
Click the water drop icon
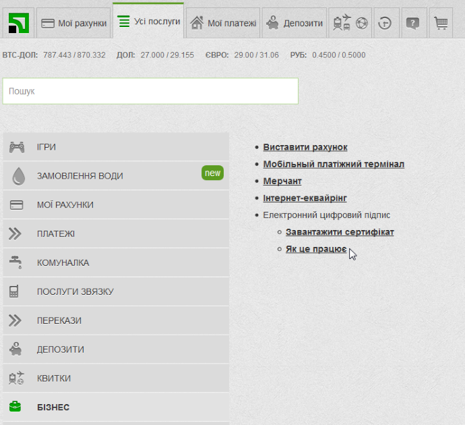click(18, 176)
